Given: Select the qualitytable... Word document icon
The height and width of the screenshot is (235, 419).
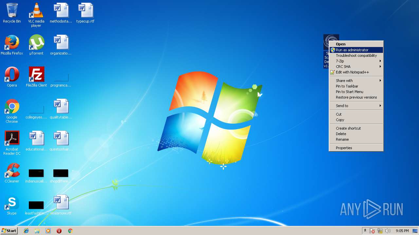Looking at the screenshot, I should [61, 109].
